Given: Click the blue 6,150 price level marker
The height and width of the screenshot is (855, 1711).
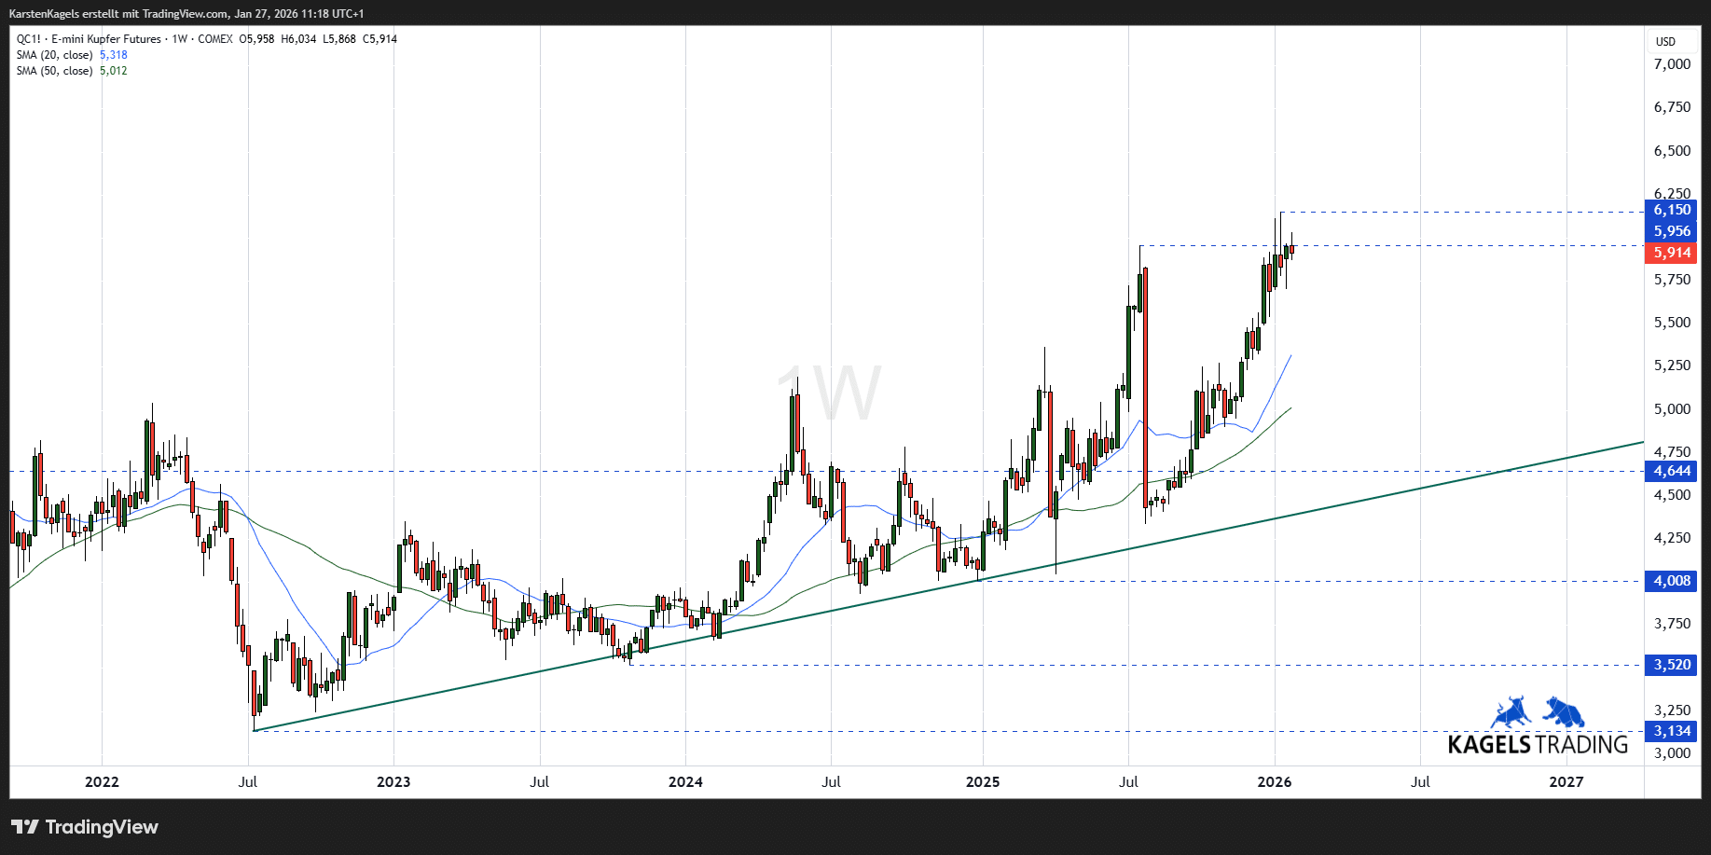Looking at the screenshot, I should (x=1670, y=211).
